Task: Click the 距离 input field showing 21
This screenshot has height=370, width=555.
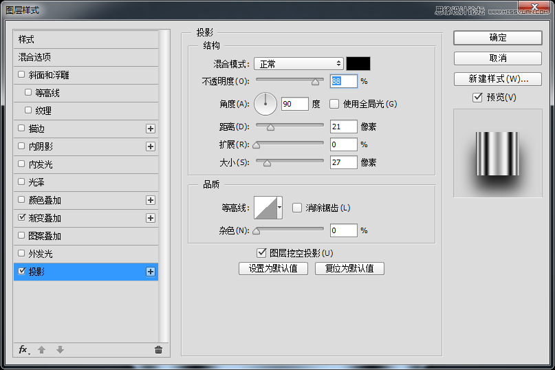Action: [x=343, y=127]
